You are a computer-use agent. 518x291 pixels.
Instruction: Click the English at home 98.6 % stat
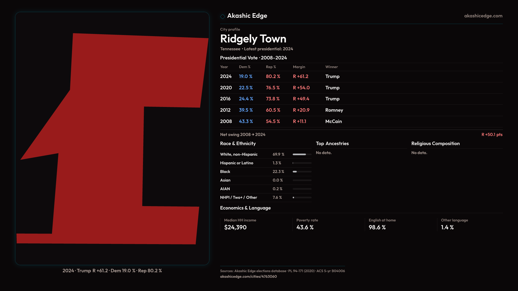[x=377, y=227]
